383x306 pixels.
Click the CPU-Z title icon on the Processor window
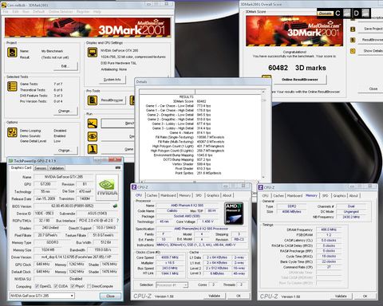(134, 187)
